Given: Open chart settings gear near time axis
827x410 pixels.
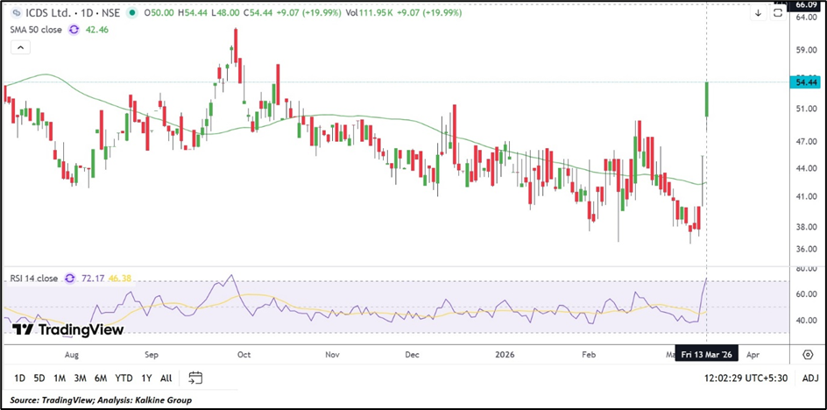Looking at the screenshot, I should 807,355.
